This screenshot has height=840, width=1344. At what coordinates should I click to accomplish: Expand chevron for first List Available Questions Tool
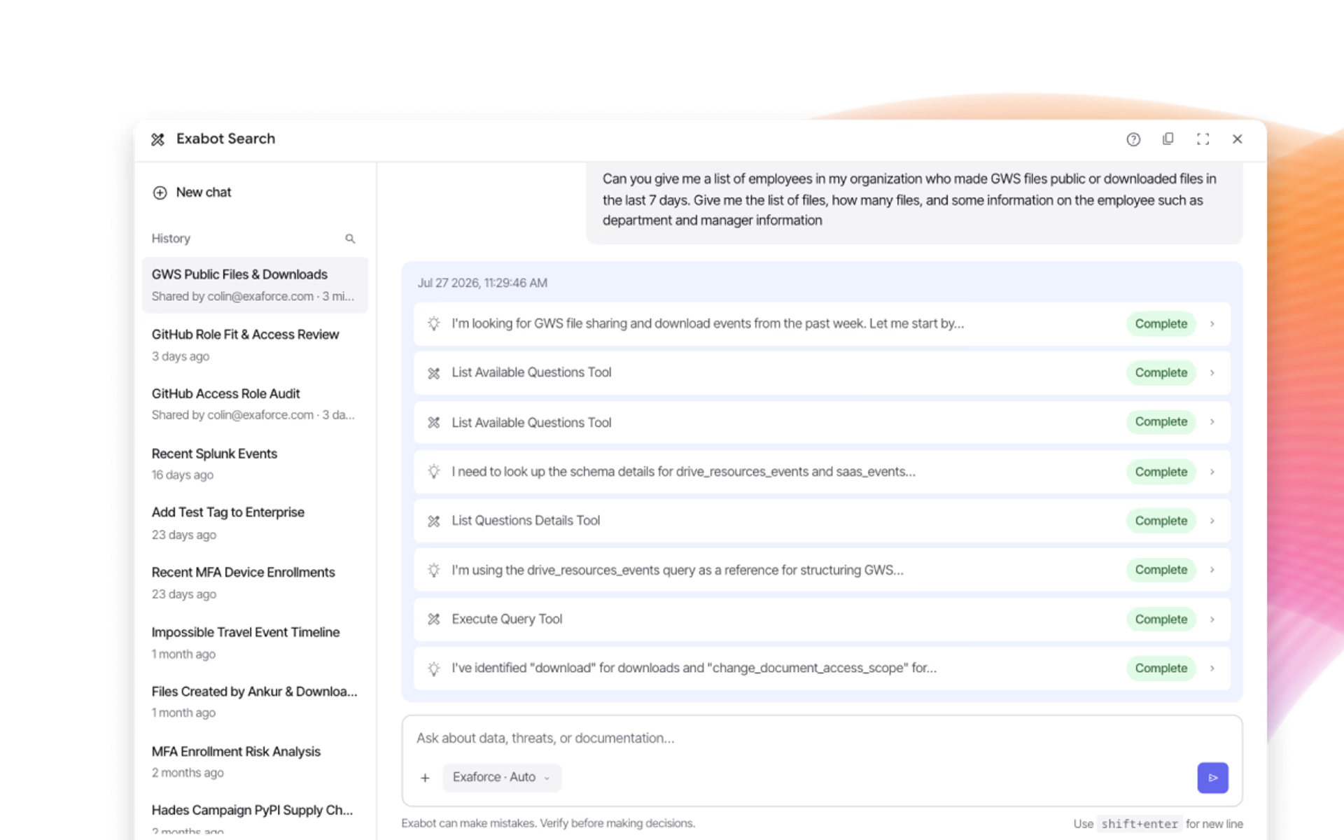[x=1212, y=372]
